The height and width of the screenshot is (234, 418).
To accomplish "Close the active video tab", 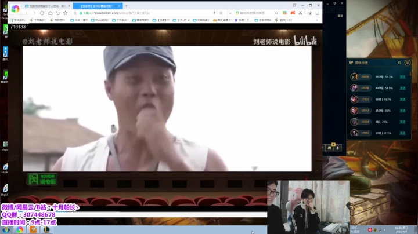I will [119, 6].
